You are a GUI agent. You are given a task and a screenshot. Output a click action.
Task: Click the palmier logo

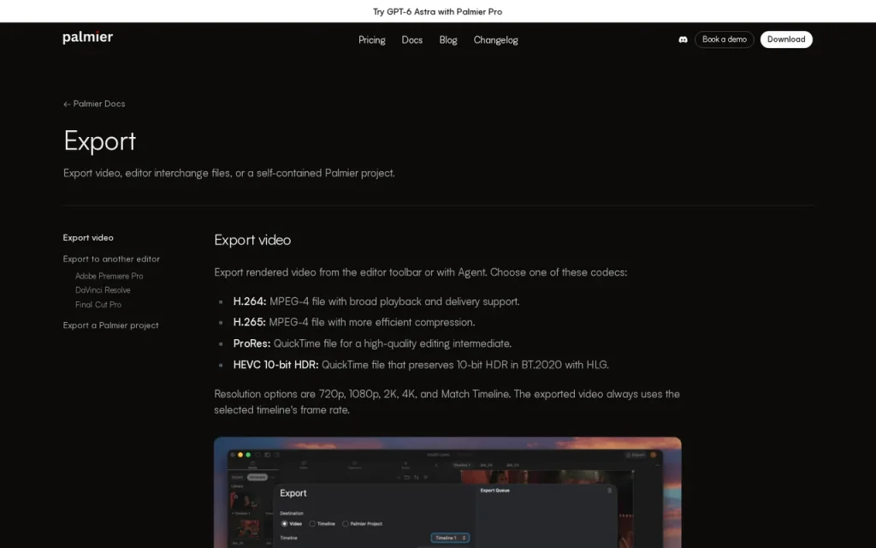(x=88, y=38)
